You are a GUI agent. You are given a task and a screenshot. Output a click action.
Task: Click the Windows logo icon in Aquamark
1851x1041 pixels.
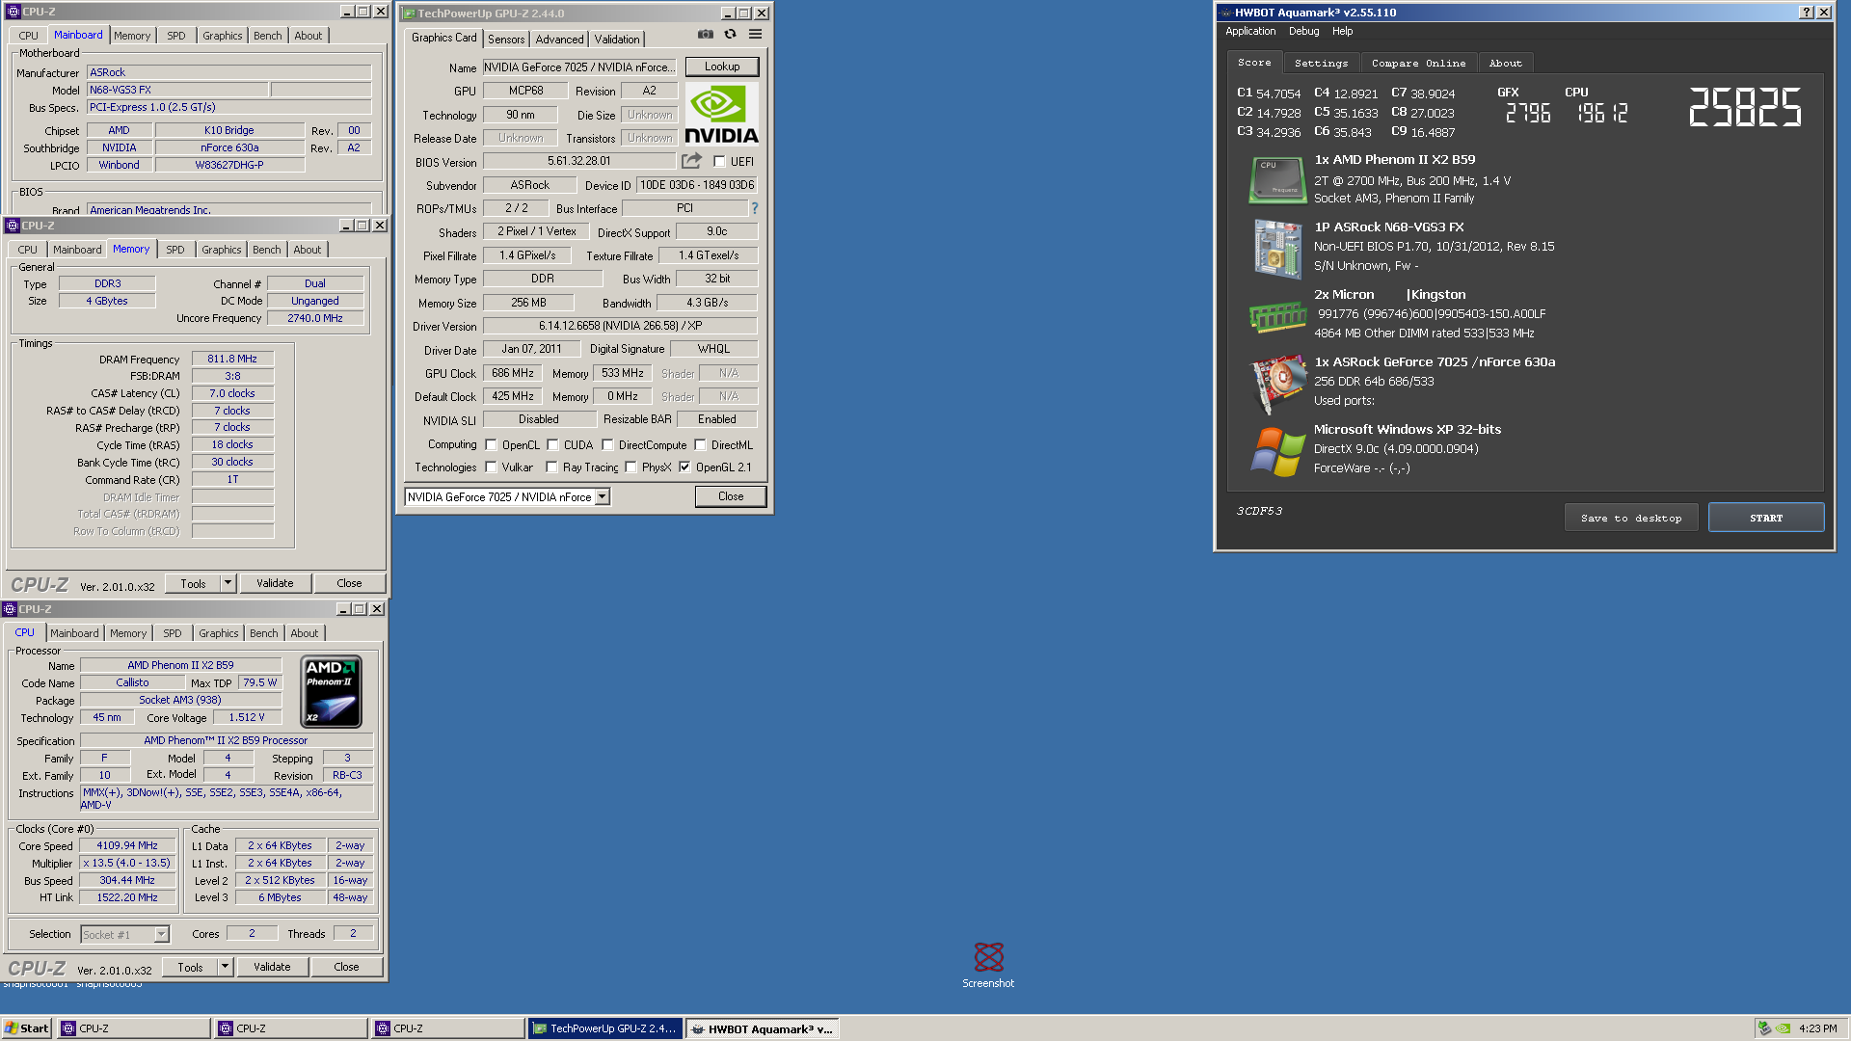[1277, 451]
